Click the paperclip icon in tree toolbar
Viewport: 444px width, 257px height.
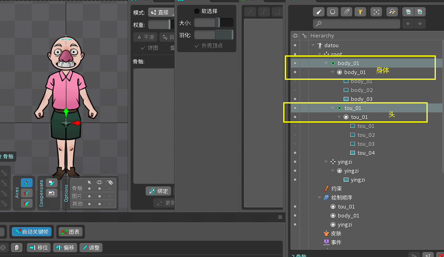[x=346, y=12]
